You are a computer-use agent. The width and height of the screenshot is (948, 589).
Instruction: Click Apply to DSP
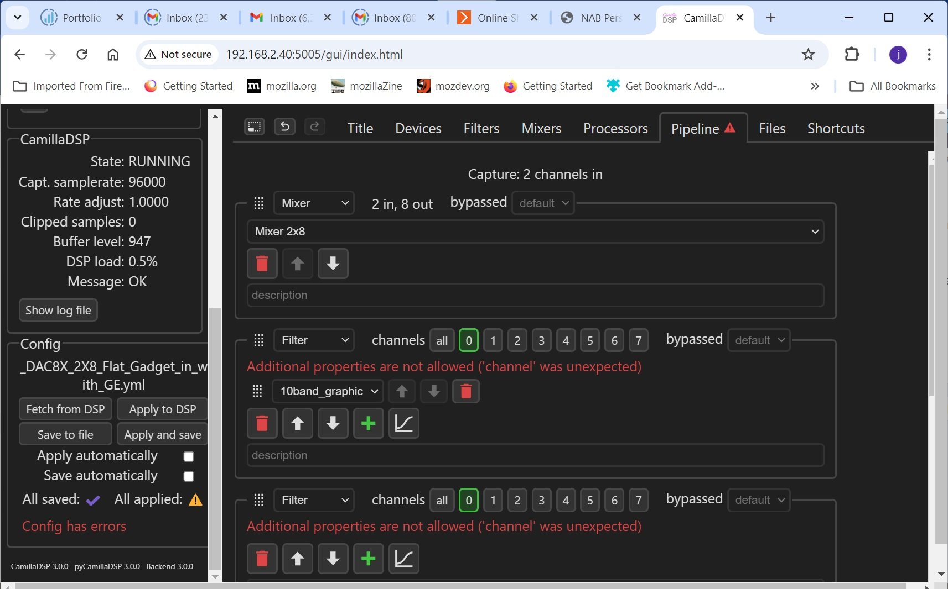click(163, 409)
